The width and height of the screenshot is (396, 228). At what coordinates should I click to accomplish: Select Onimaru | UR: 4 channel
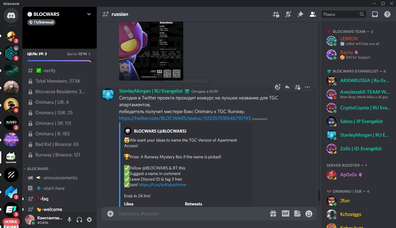coord(60,102)
